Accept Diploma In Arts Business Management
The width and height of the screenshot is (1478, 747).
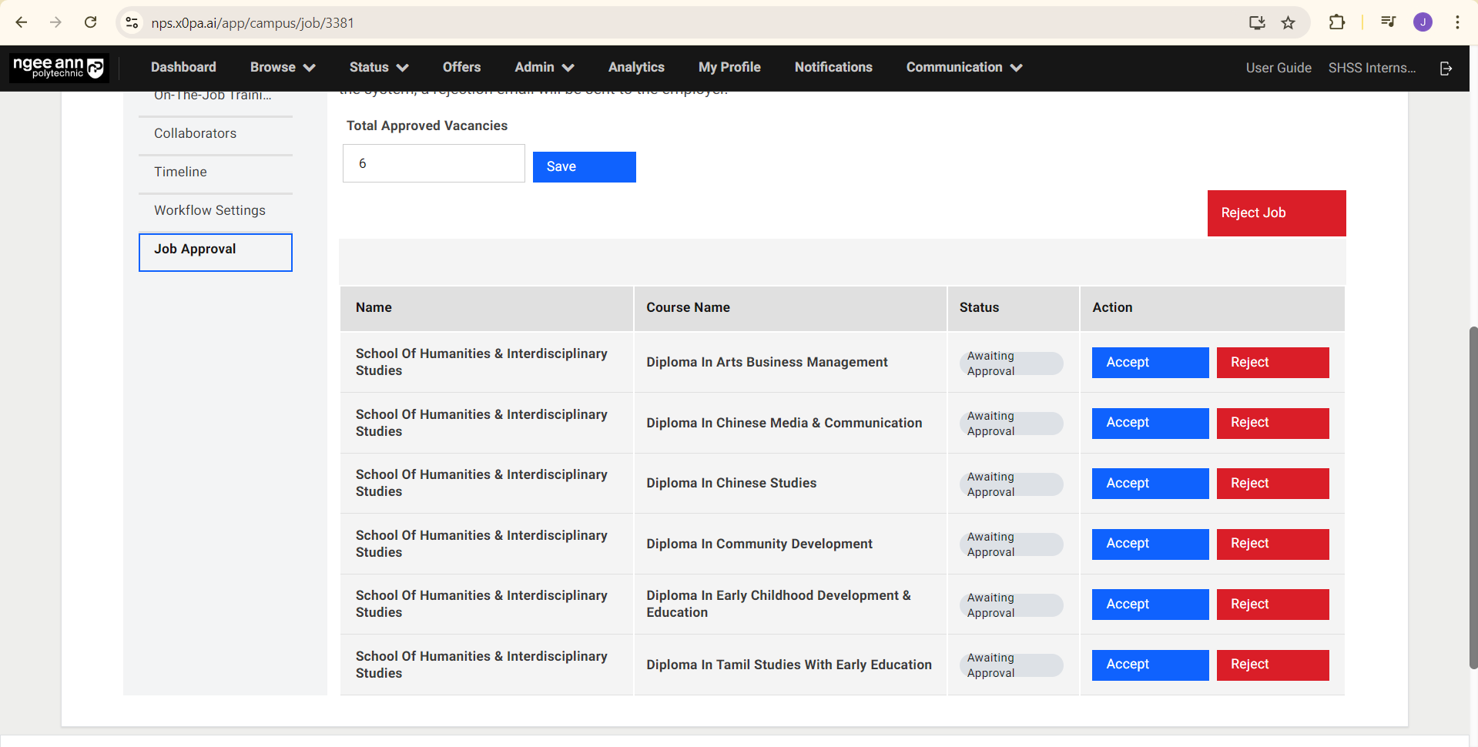pyautogui.click(x=1149, y=363)
